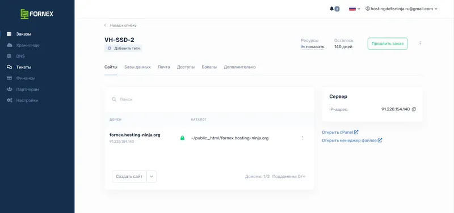Image resolution: width=454 pixels, height=213 pixels.
Task: Click the 140 дней remaining text
Action: [x=343, y=47]
